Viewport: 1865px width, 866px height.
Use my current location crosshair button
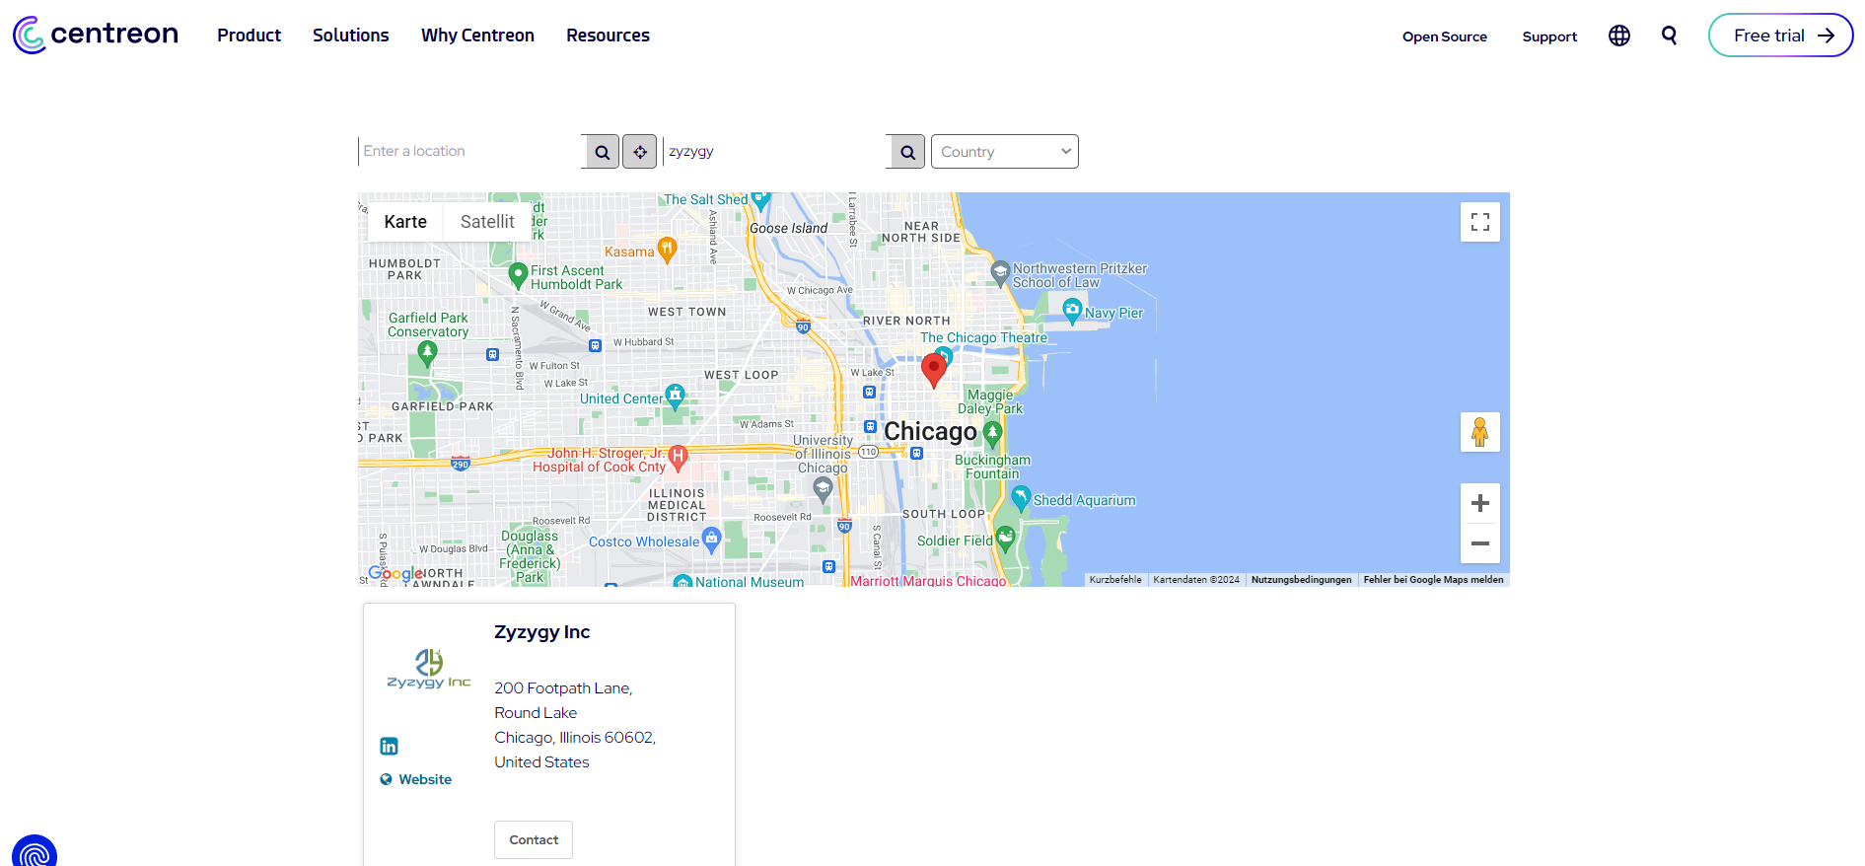click(640, 152)
